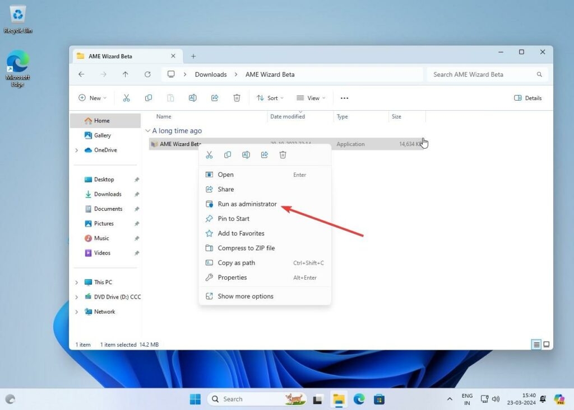Open Microsoft Store from the taskbar

point(379,399)
